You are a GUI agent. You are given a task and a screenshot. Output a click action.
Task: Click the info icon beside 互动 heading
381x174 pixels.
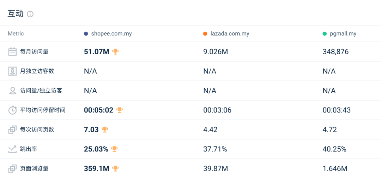point(30,14)
